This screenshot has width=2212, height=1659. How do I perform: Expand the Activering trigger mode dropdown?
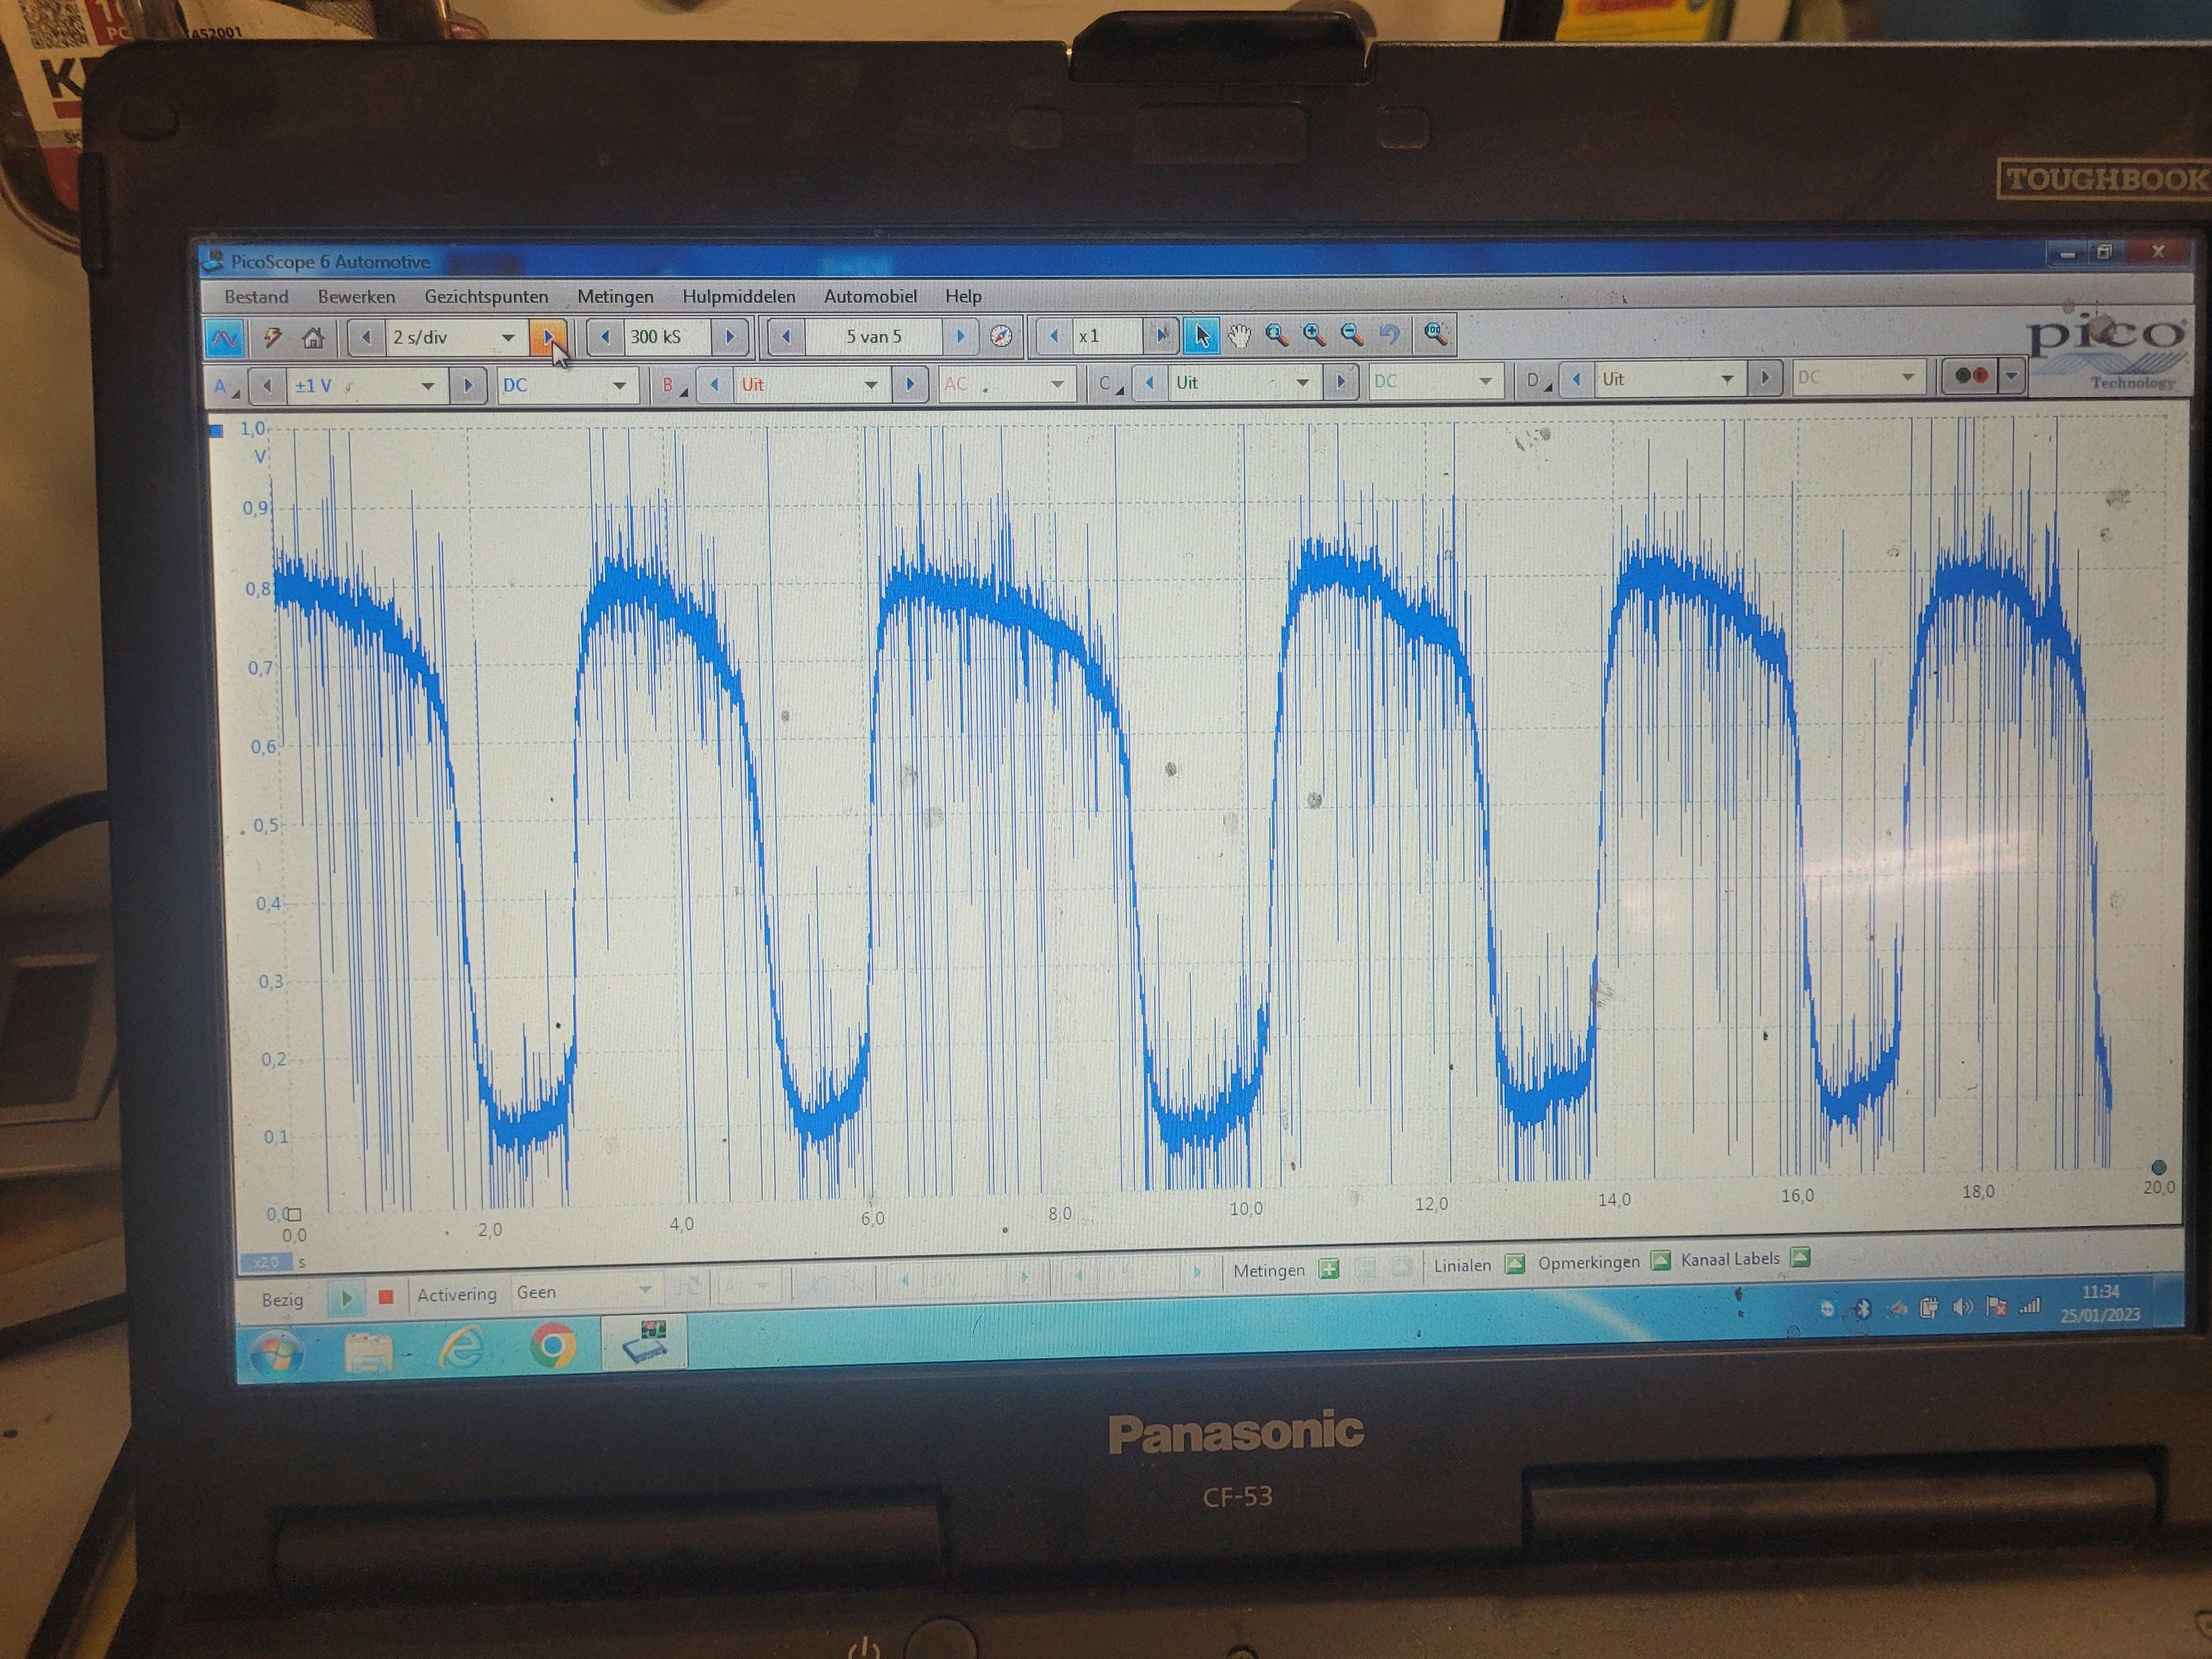(x=645, y=1291)
